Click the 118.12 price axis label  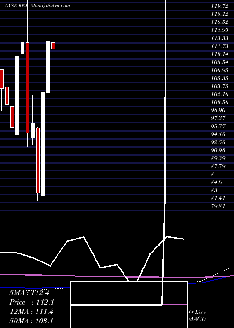point(219,14)
